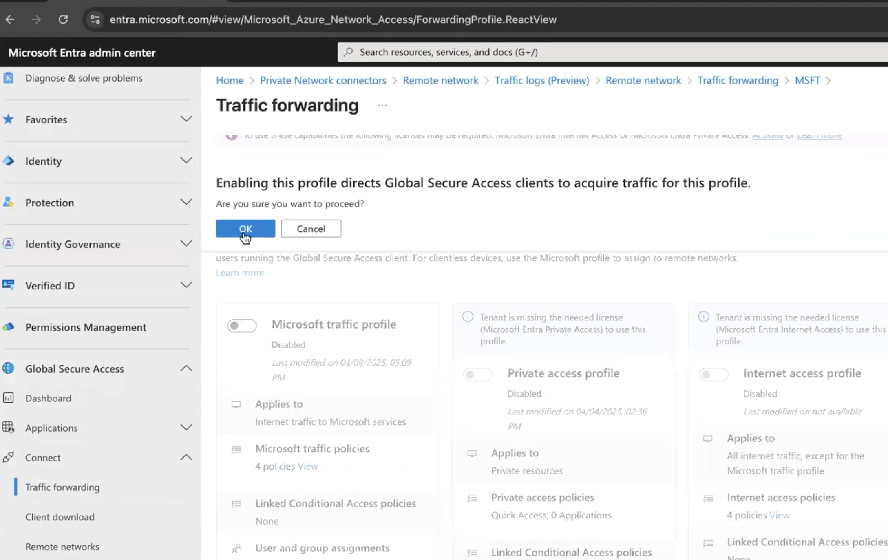888x560 pixels.
Task: Open Traffic logs (Preview) breadcrumb
Action: click(x=542, y=80)
